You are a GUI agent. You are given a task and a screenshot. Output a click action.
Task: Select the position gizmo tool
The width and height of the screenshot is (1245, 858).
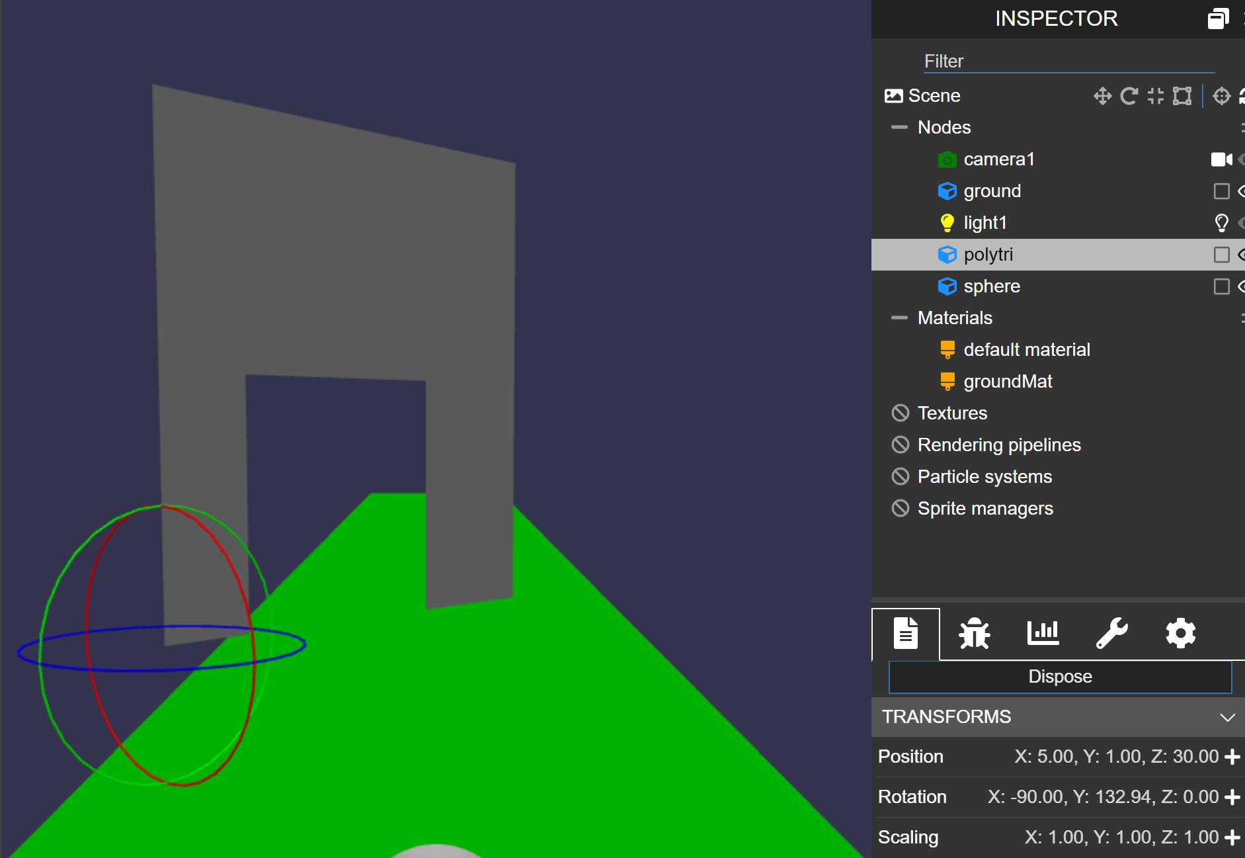pyautogui.click(x=1102, y=96)
